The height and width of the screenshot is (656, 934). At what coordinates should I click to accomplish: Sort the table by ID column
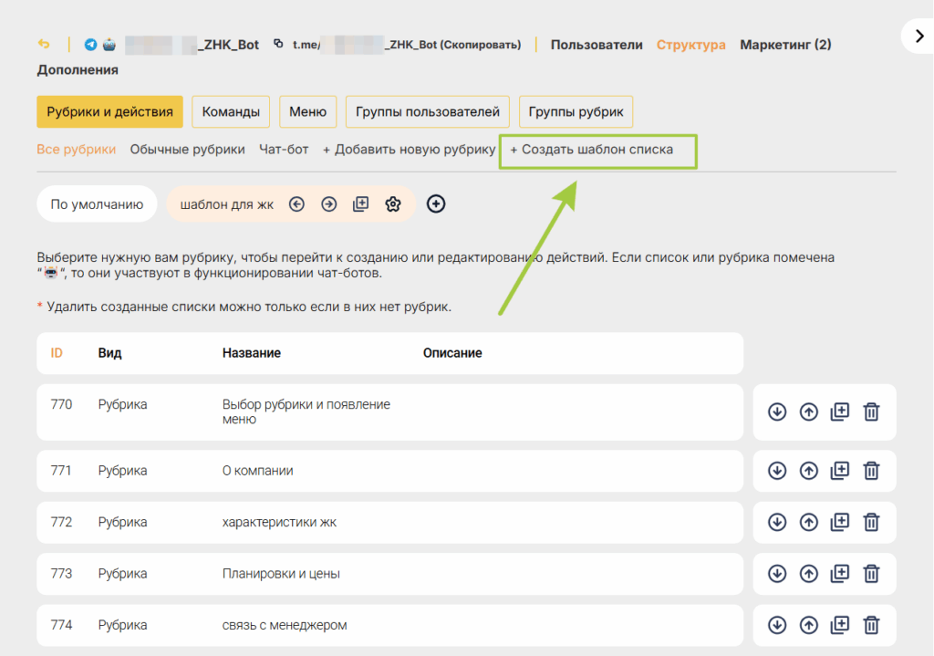57,353
